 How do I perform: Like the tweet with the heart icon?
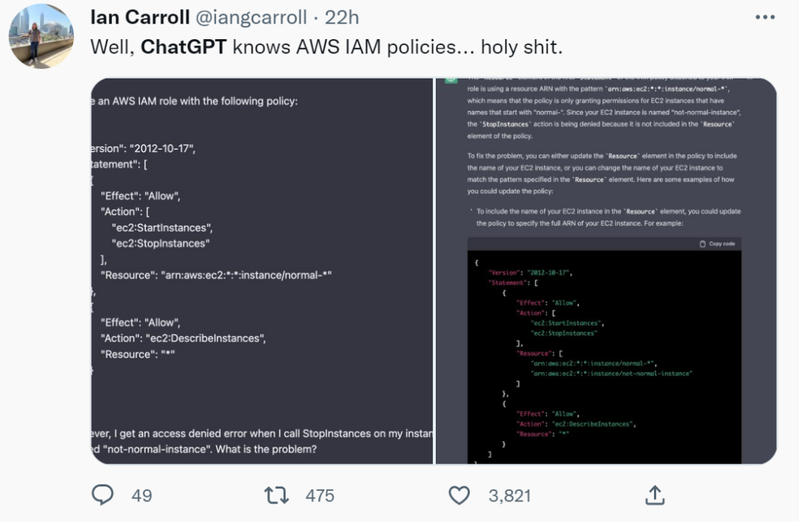459,495
